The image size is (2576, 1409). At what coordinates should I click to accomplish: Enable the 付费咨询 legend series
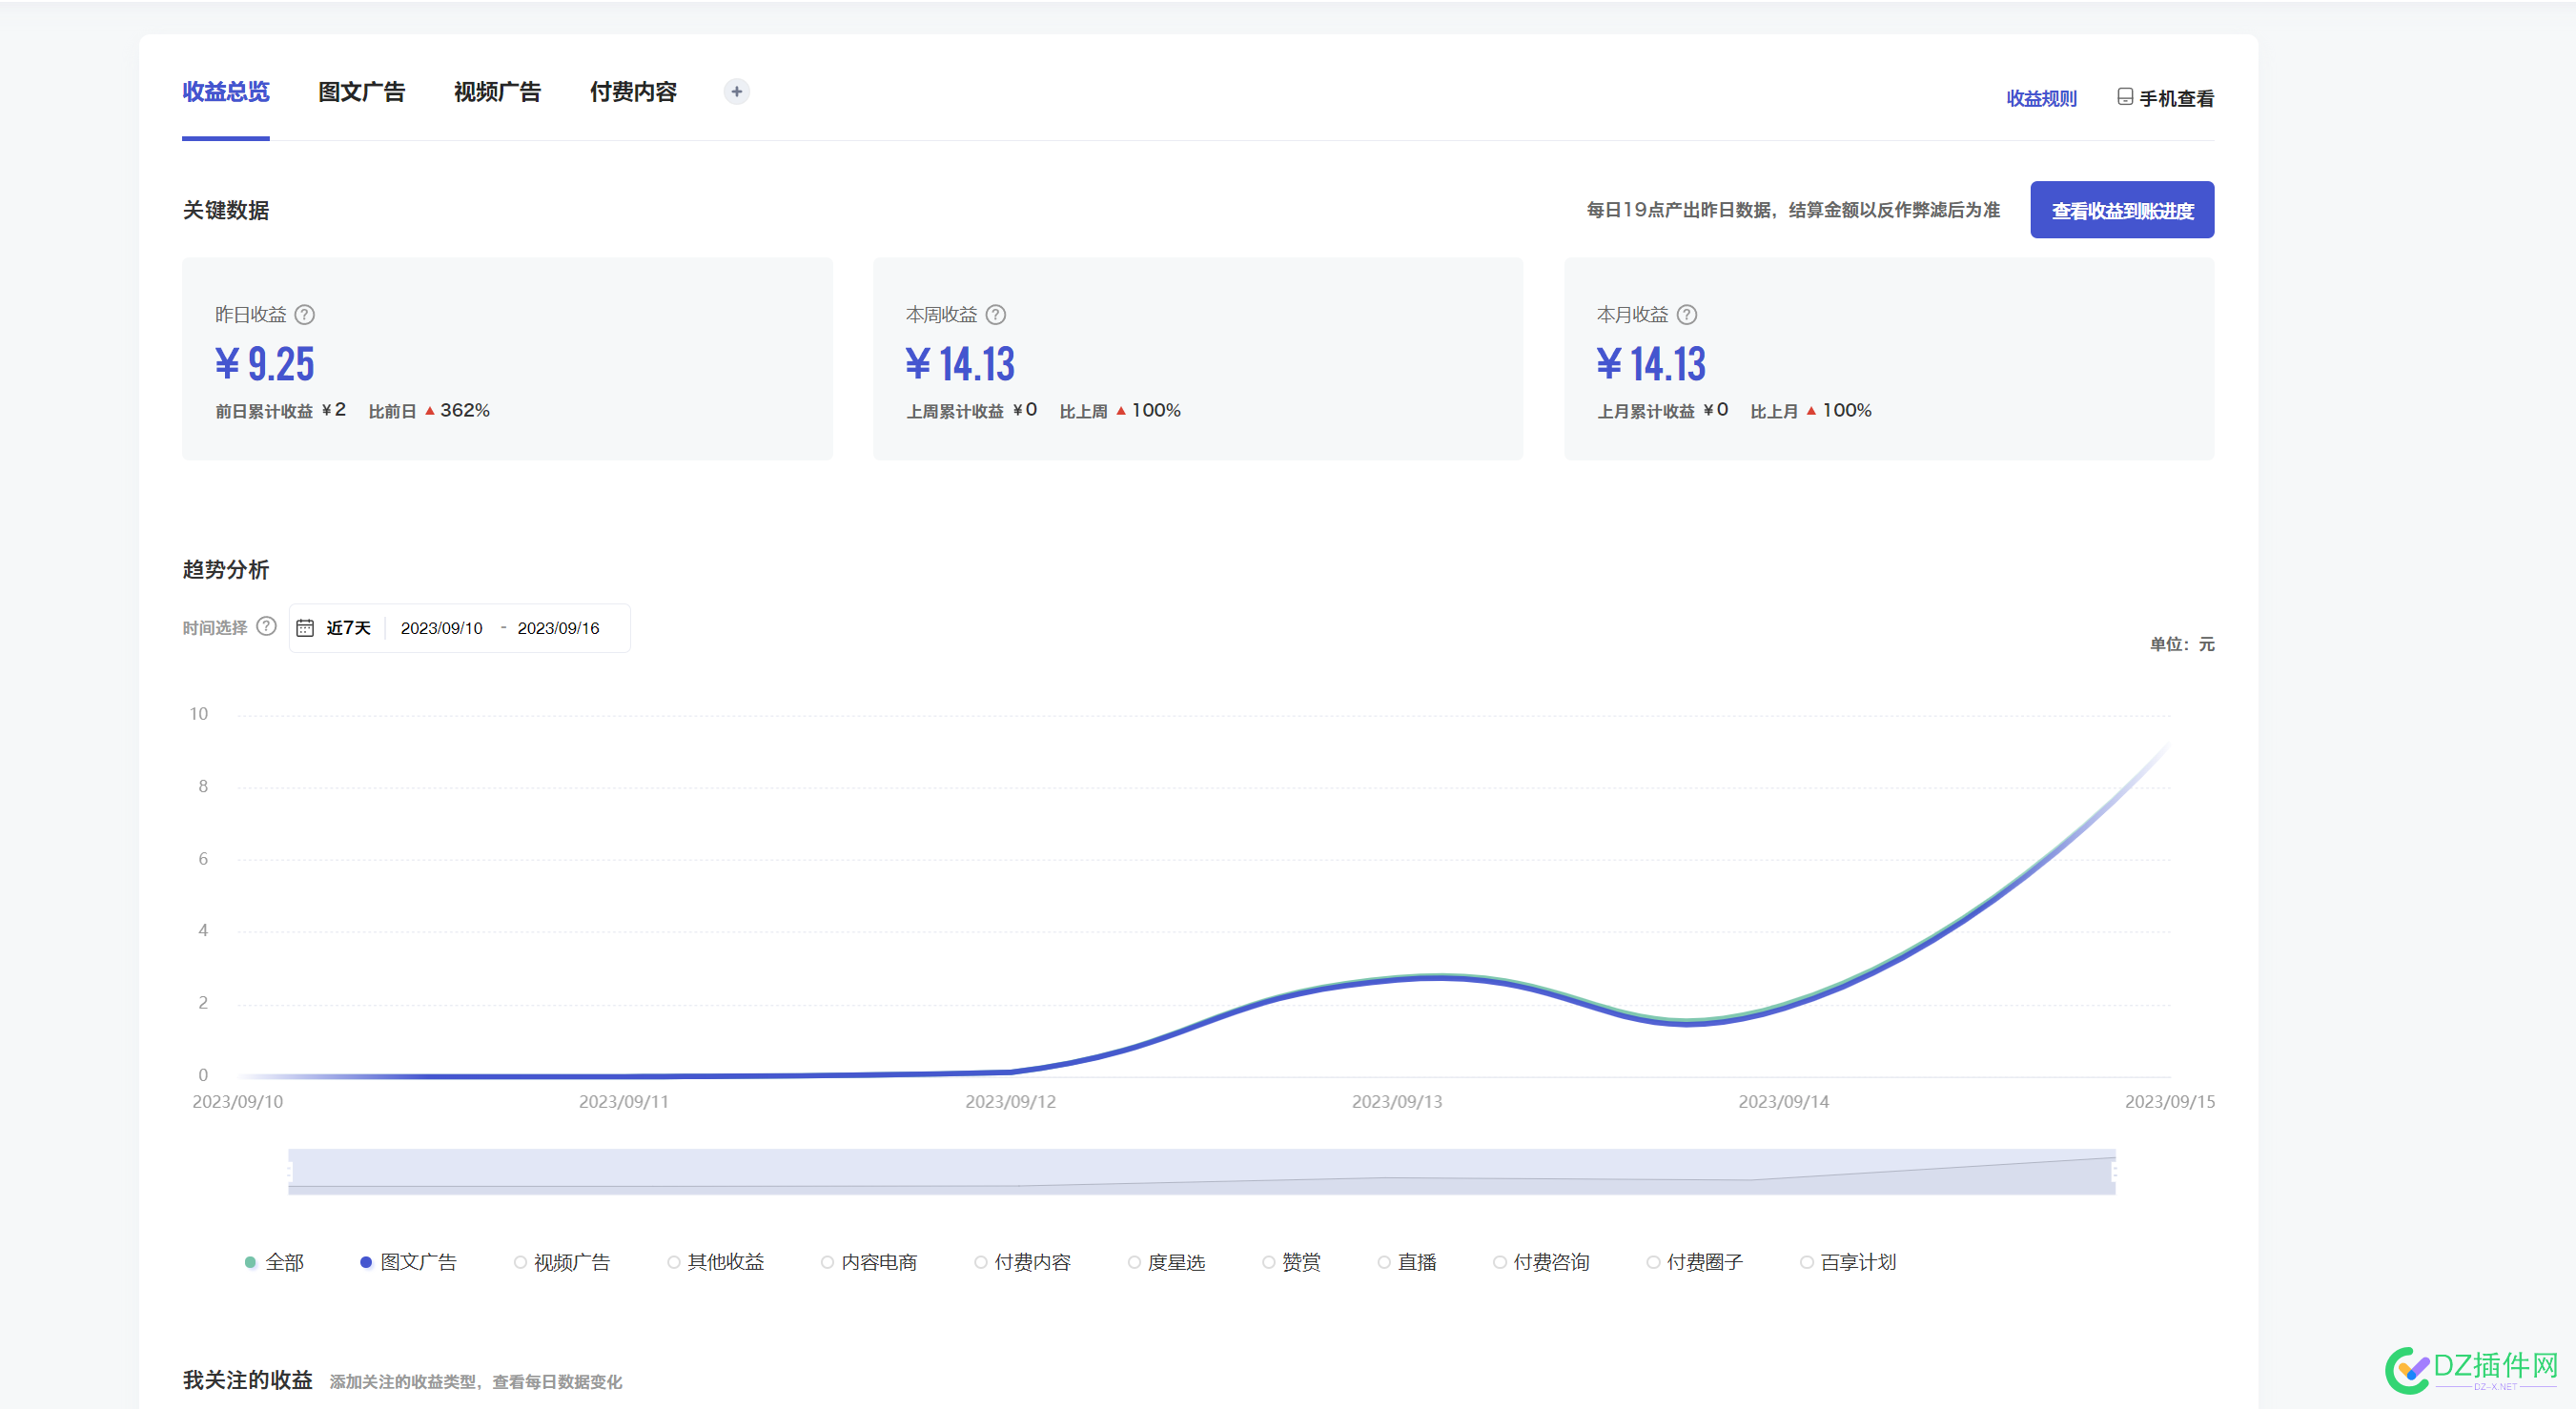[1542, 1262]
